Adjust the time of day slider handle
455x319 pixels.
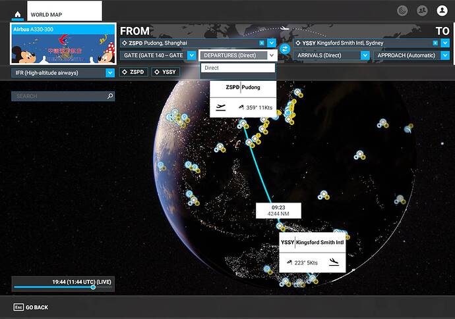click(x=93, y=287)
